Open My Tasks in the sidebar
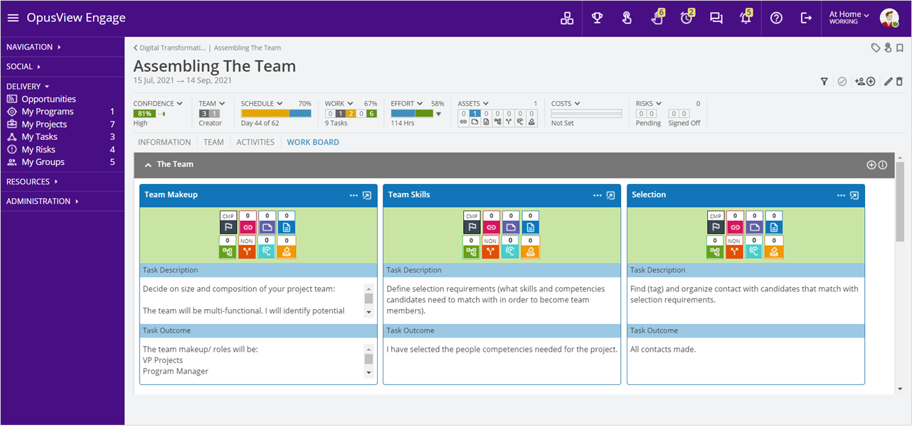The height and width of the screenshot is (427, 912). pyautogui.click(x=39, y=137)
